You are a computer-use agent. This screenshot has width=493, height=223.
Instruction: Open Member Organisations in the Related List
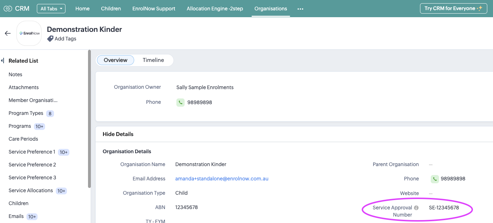click(x=33, y=100)
